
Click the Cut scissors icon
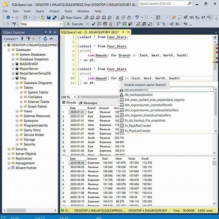118,17
